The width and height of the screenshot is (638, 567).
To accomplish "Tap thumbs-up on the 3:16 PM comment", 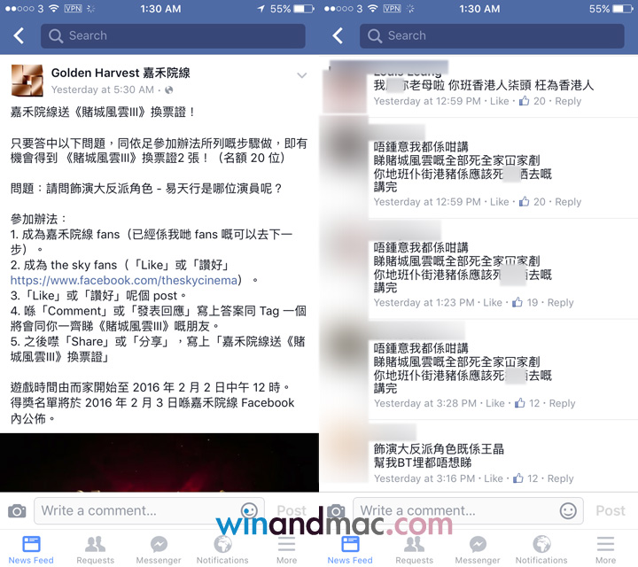I will 518,478.
